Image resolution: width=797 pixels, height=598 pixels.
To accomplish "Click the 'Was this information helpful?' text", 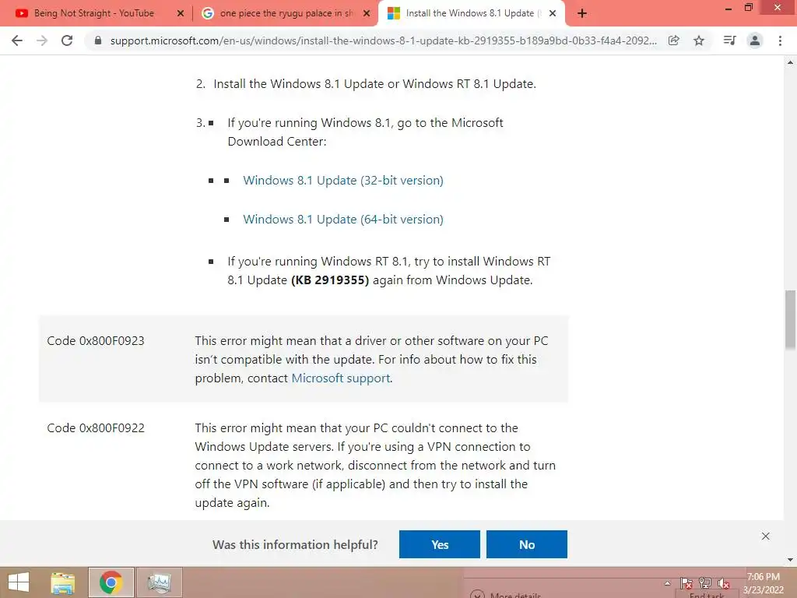I will pos(295,544).
